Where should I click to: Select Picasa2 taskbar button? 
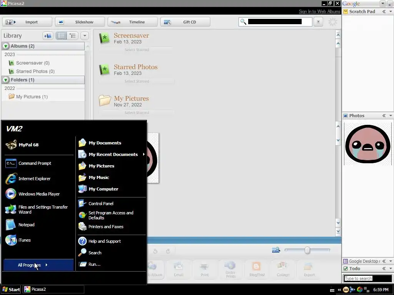[x=53, y=289]
